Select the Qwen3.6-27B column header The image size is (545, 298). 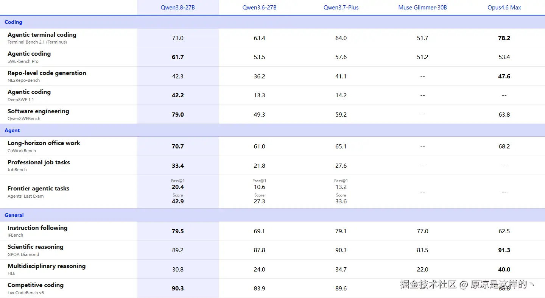point(260,8)
